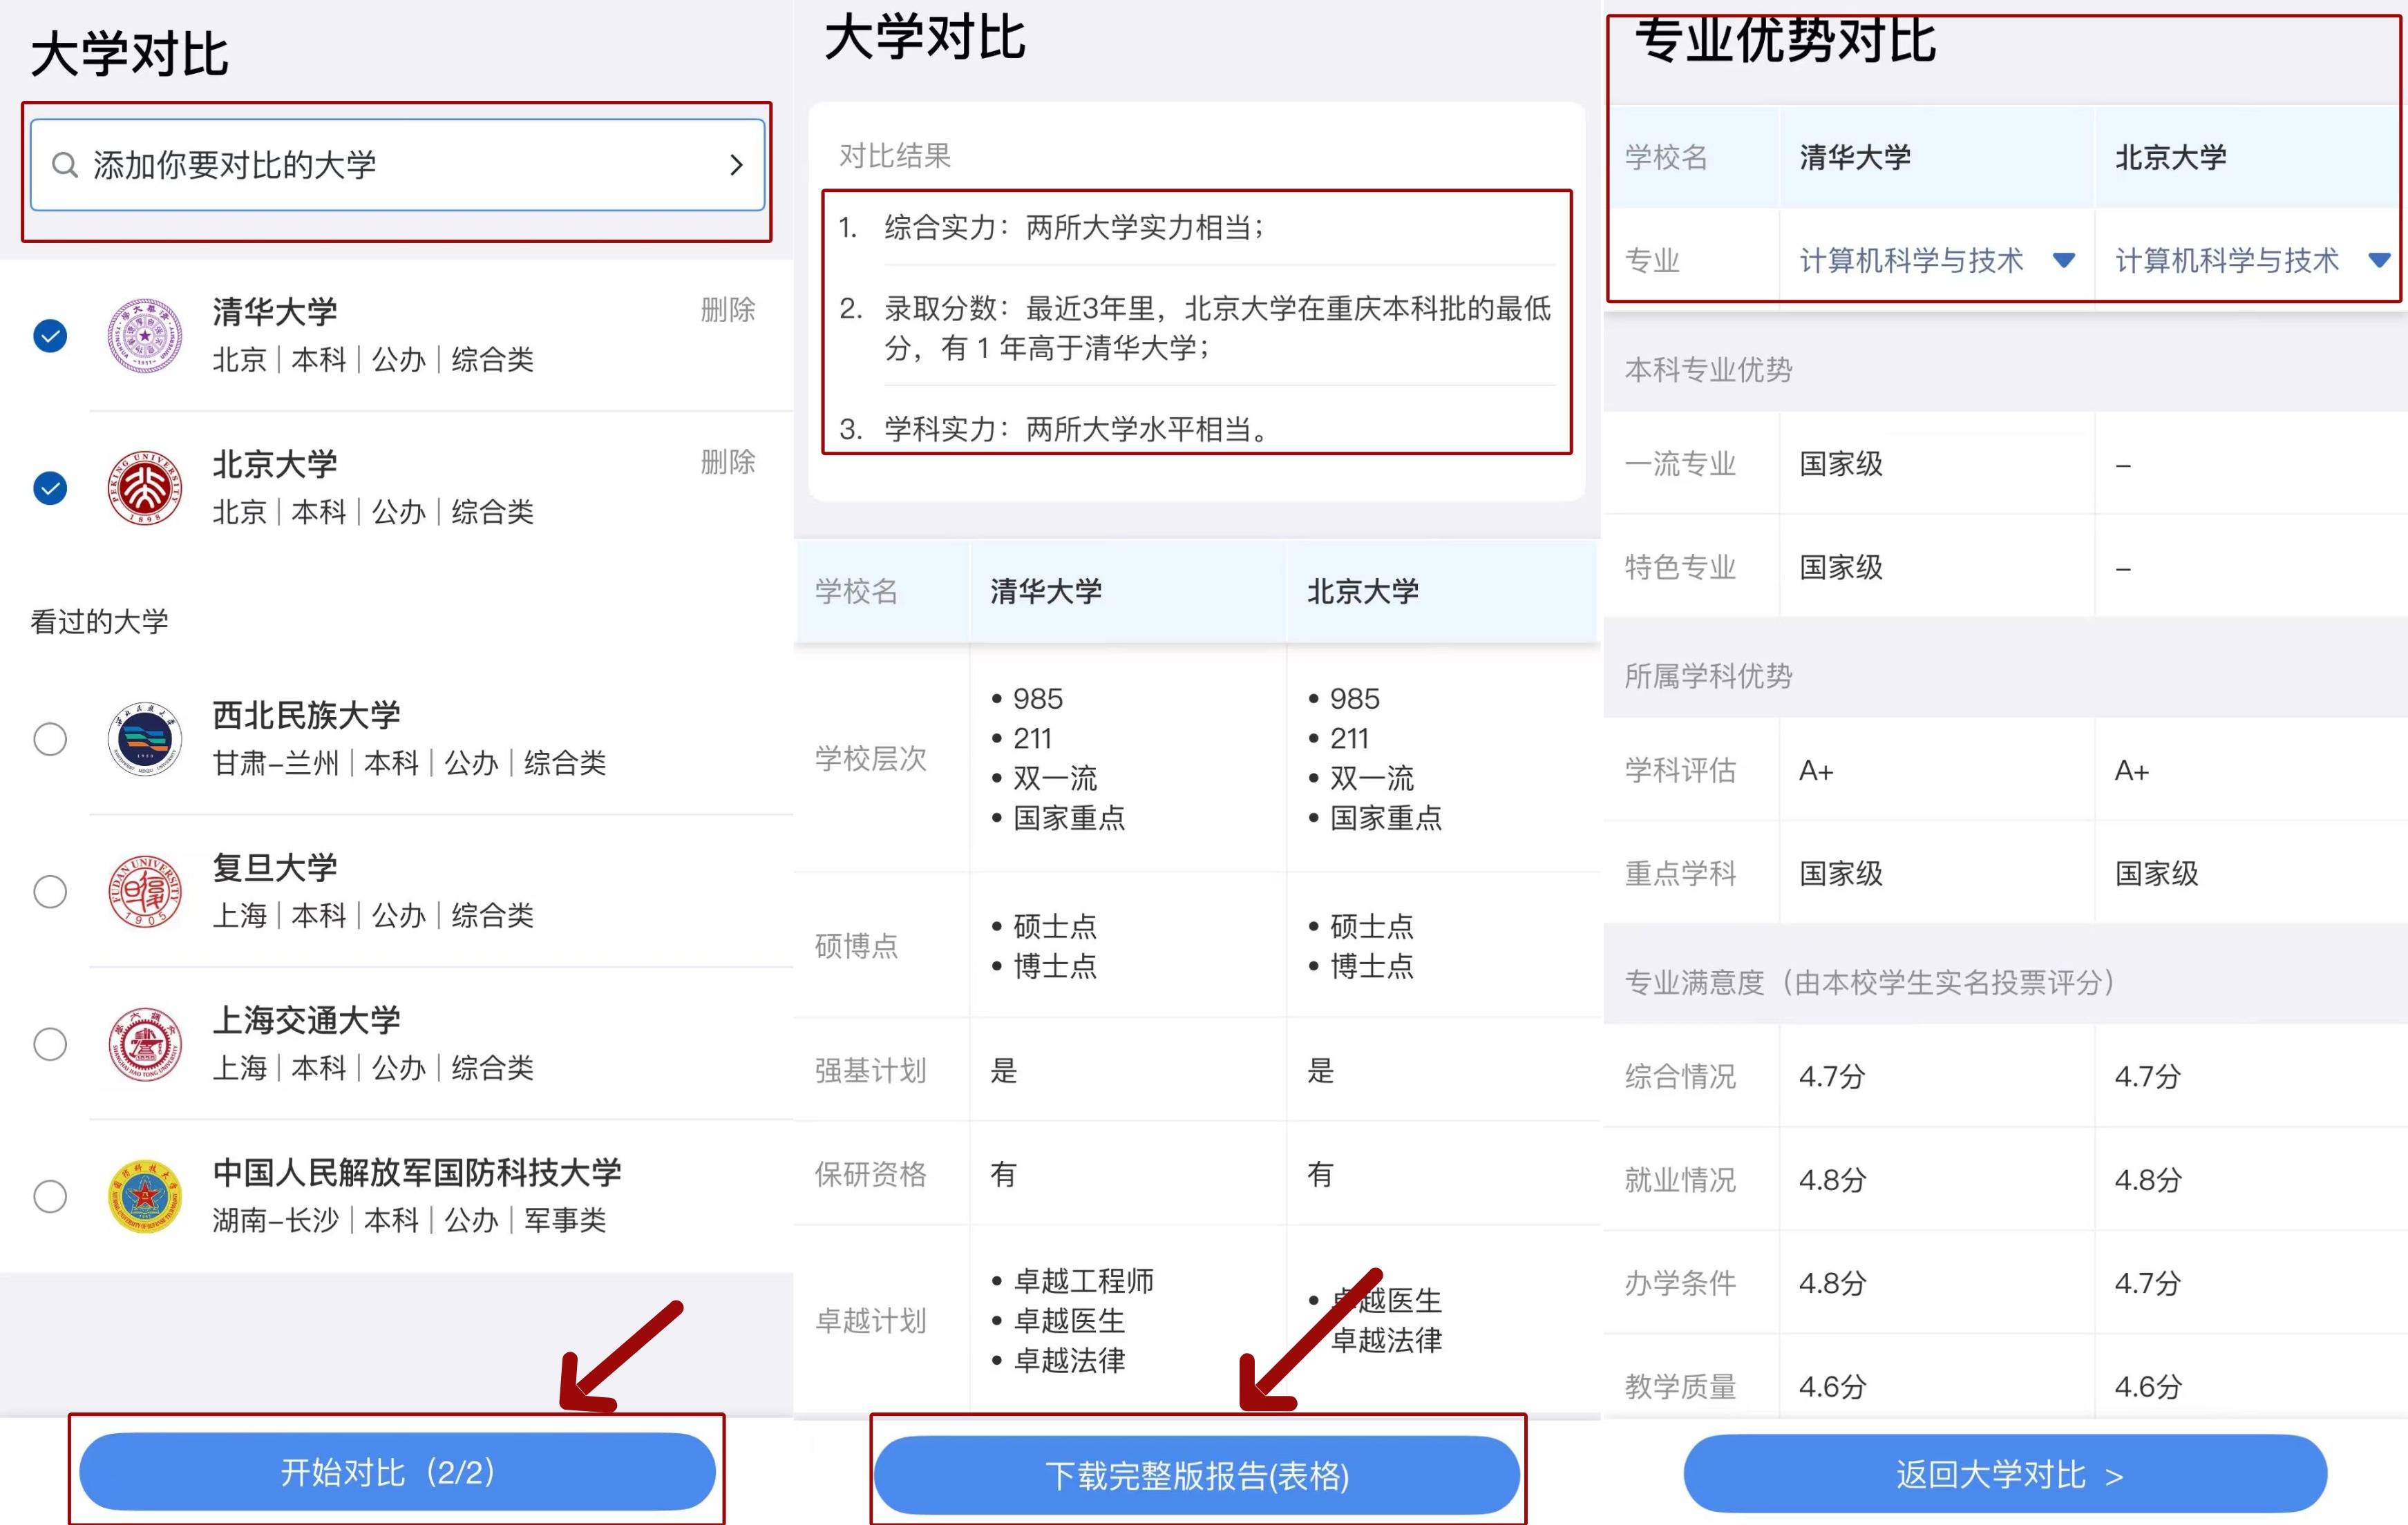Click the chevron arrow in search box
Image resolution: width=2408 pixels, height=1525 pixels.
tap(736, 165)
